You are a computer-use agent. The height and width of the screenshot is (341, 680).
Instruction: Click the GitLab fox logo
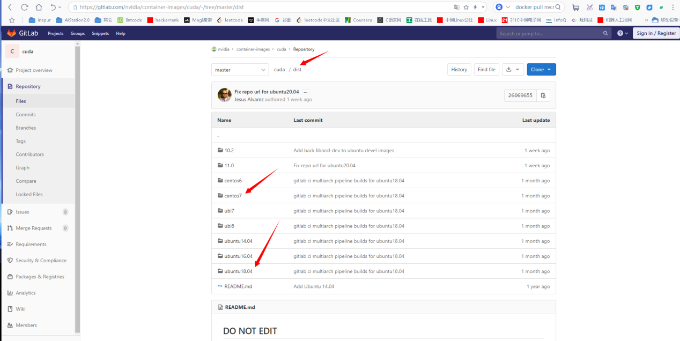12,33
